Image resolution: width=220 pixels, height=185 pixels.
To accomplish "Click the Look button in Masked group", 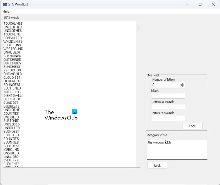I will click(192, 126).
